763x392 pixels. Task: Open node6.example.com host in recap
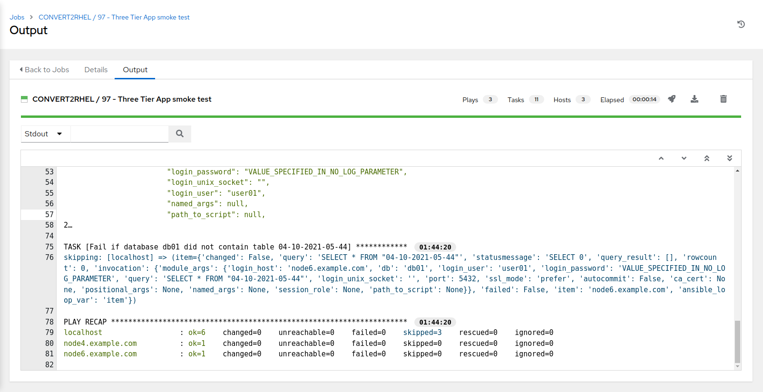coord(100,354)
